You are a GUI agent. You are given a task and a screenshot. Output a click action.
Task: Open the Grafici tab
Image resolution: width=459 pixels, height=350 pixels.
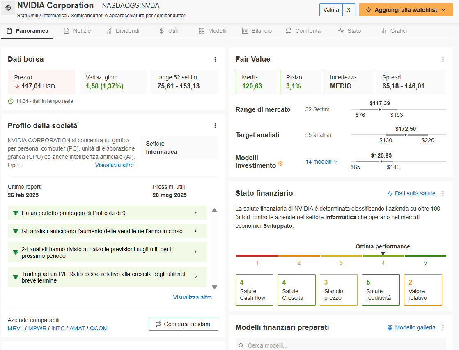click(394, 31)
